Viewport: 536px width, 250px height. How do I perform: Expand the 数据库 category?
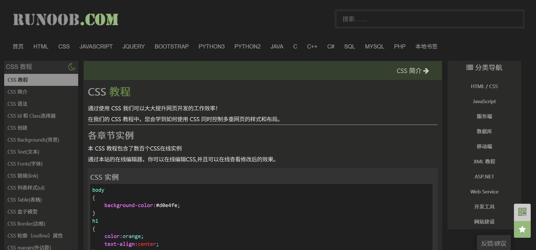484,132
